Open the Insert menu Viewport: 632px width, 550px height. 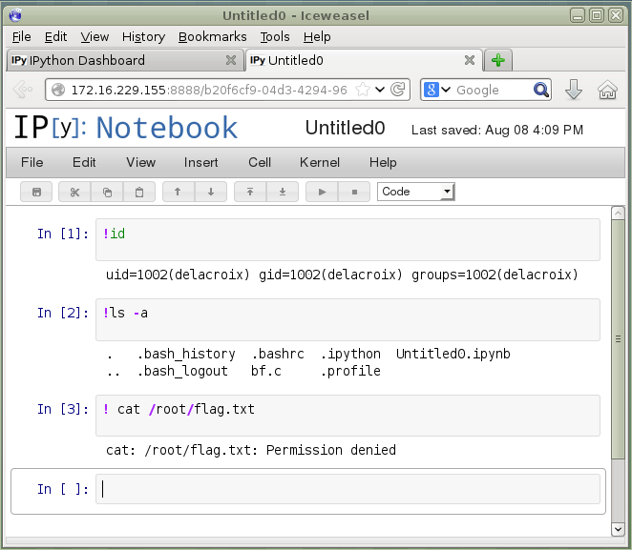click(200, 163)
